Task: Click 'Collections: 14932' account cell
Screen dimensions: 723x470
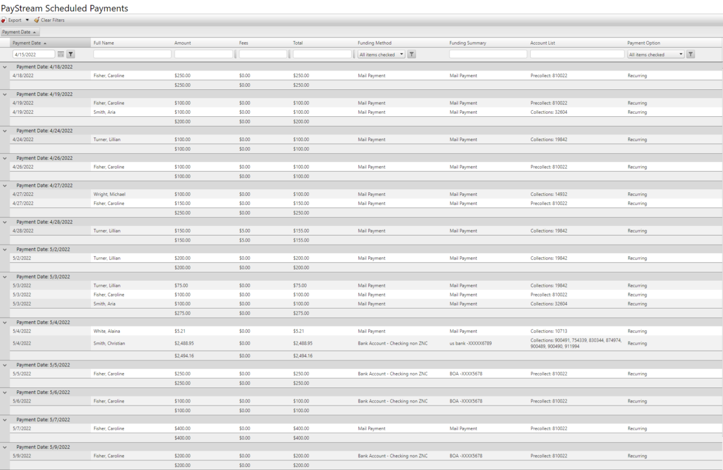Action: click(x=549, y=194)
